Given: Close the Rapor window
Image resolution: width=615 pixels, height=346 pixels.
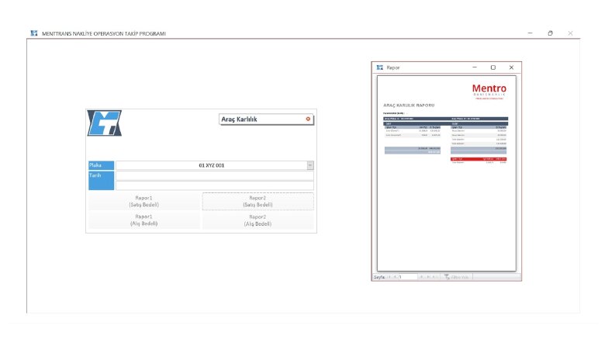Looking at the screenshot, I should [511, 67].
